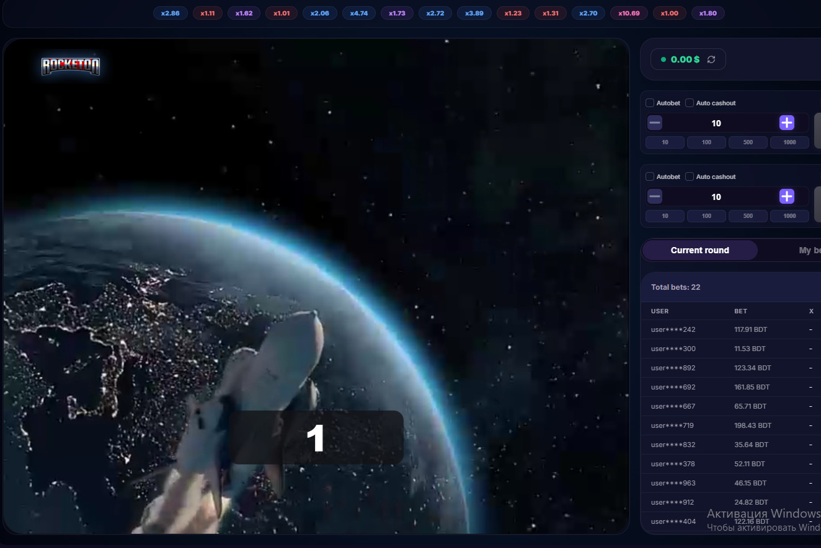Click the 123.34 BDT bet value
Viewport: 821px width, 548px height.
pos(753,368)
